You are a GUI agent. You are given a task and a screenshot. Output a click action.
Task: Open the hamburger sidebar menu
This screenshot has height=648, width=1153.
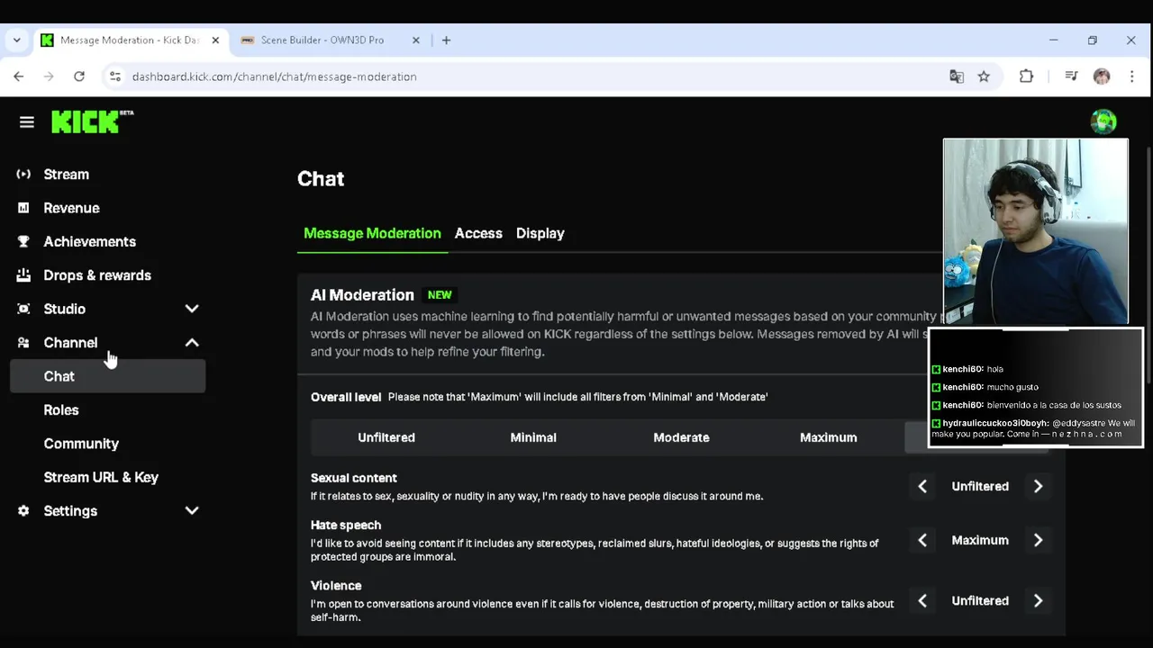(x=27, y=121)
